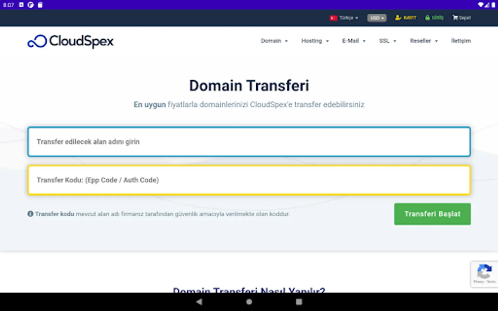Click the GİRİŞ login link
The width and height of the screenshot is (498, 311).
(434, 18)
